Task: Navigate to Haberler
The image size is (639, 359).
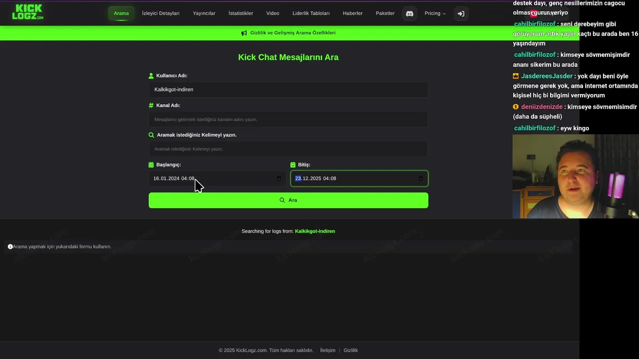Action: pos(352,13)
